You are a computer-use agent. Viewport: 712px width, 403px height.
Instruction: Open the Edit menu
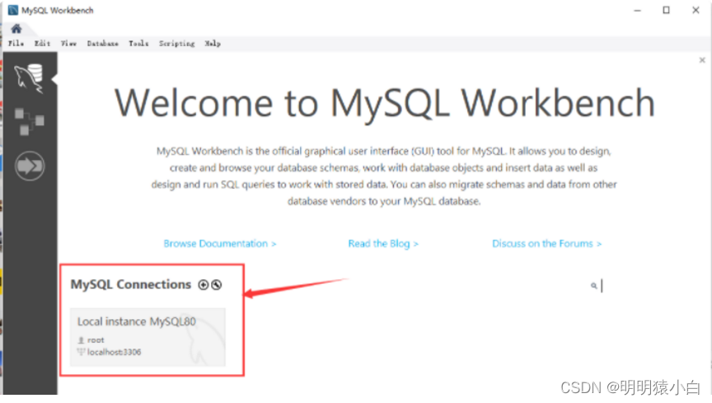pyautogui.click(x=42, y=44)
